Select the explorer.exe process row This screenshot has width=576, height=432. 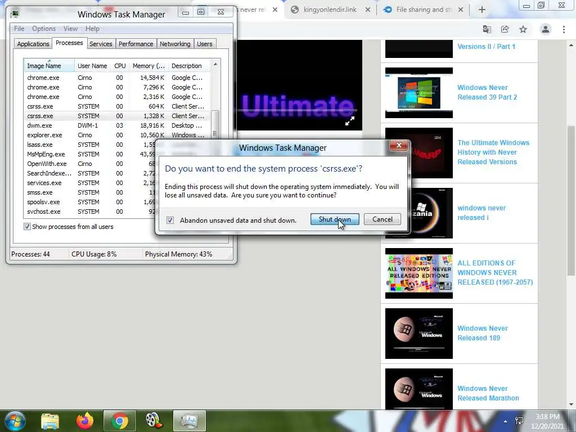coord(117,135)
